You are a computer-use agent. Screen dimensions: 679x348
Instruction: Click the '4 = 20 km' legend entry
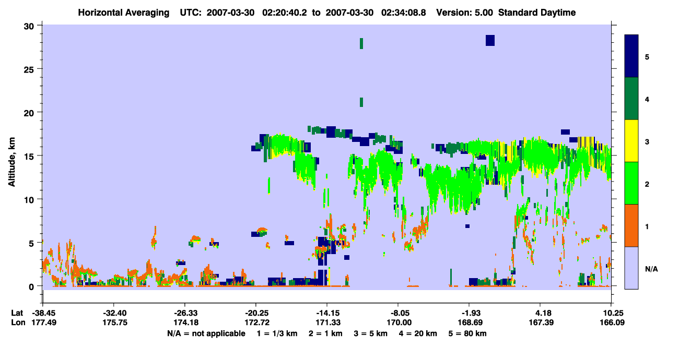pos(418,333)
